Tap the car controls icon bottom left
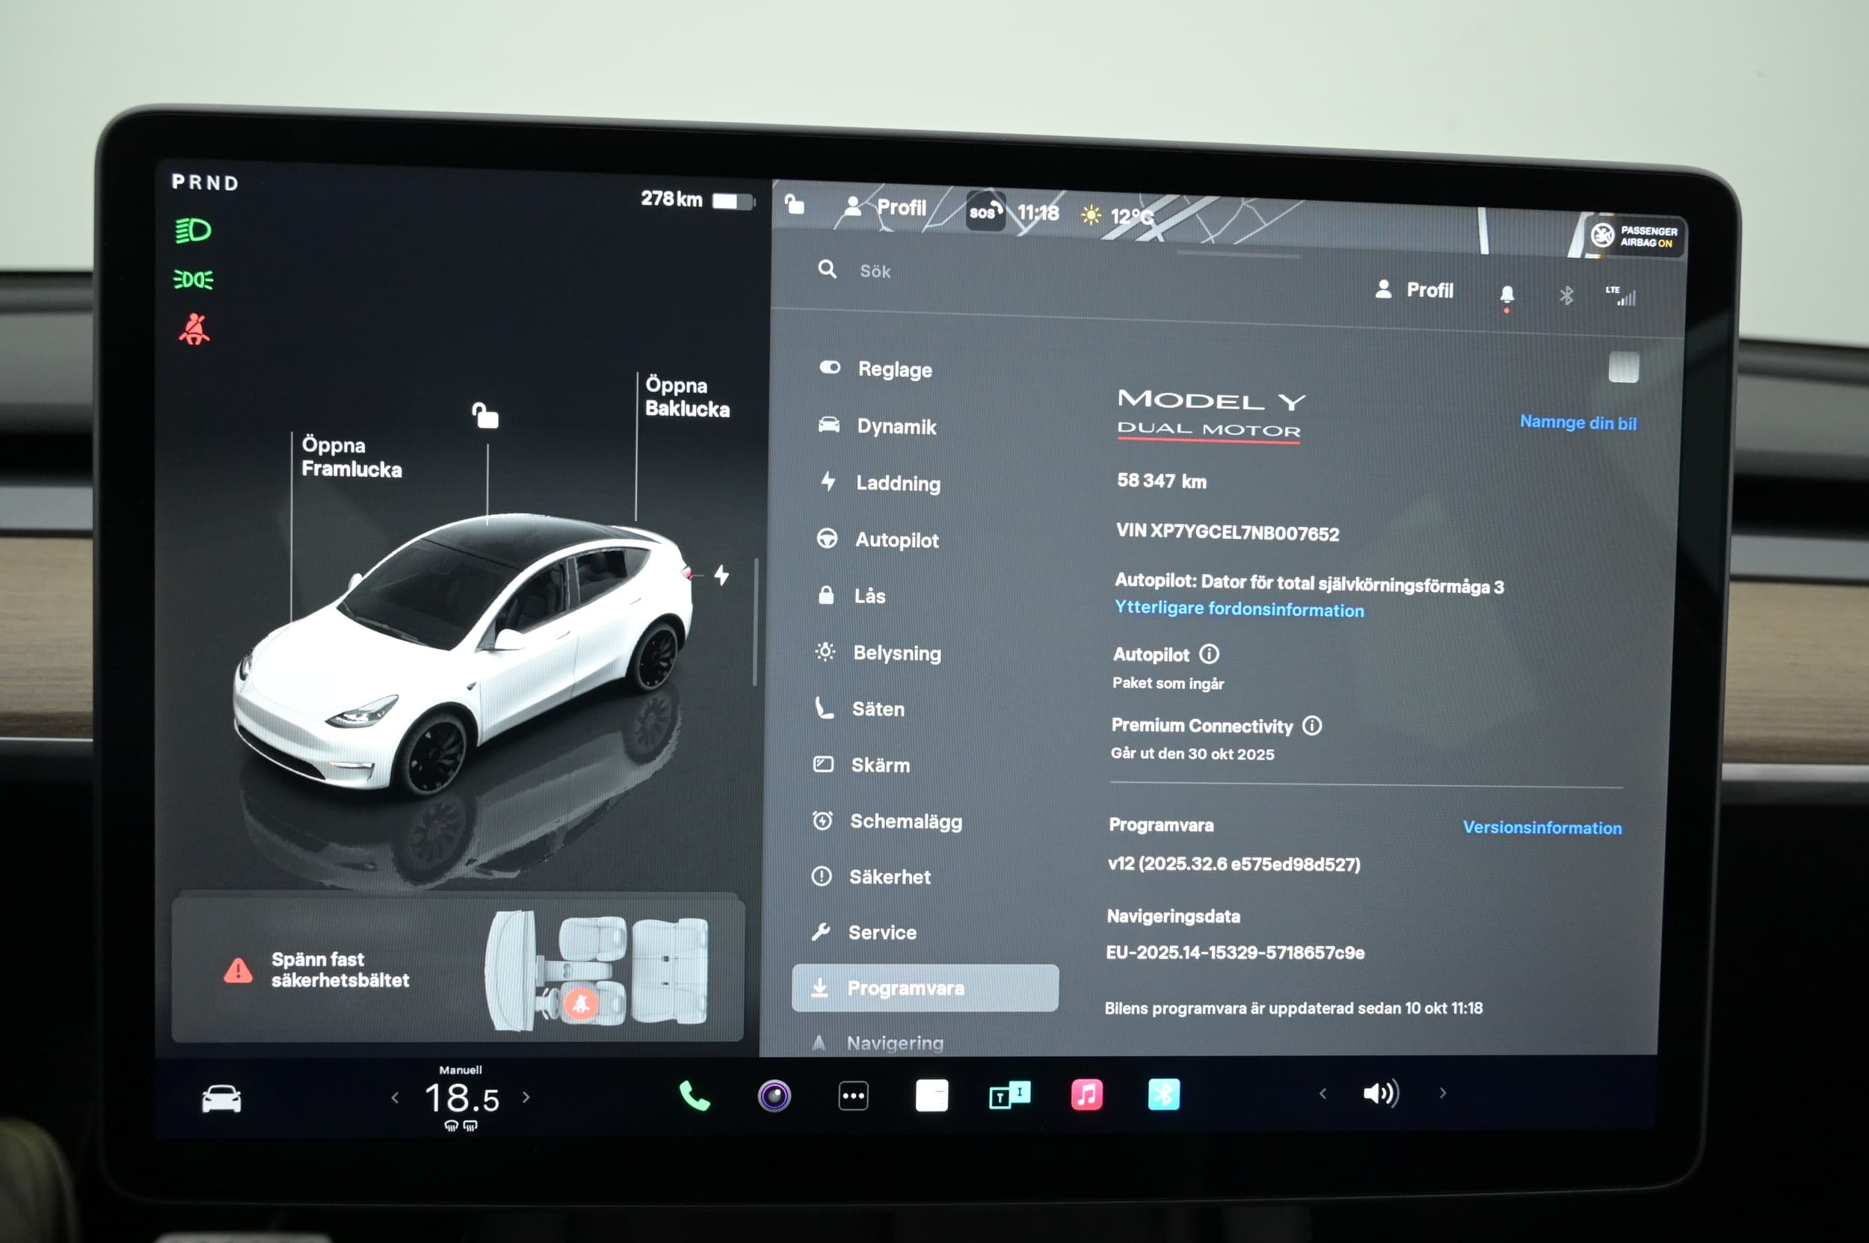This screenshot has width=1869, height=1243. click(221, 1099)
